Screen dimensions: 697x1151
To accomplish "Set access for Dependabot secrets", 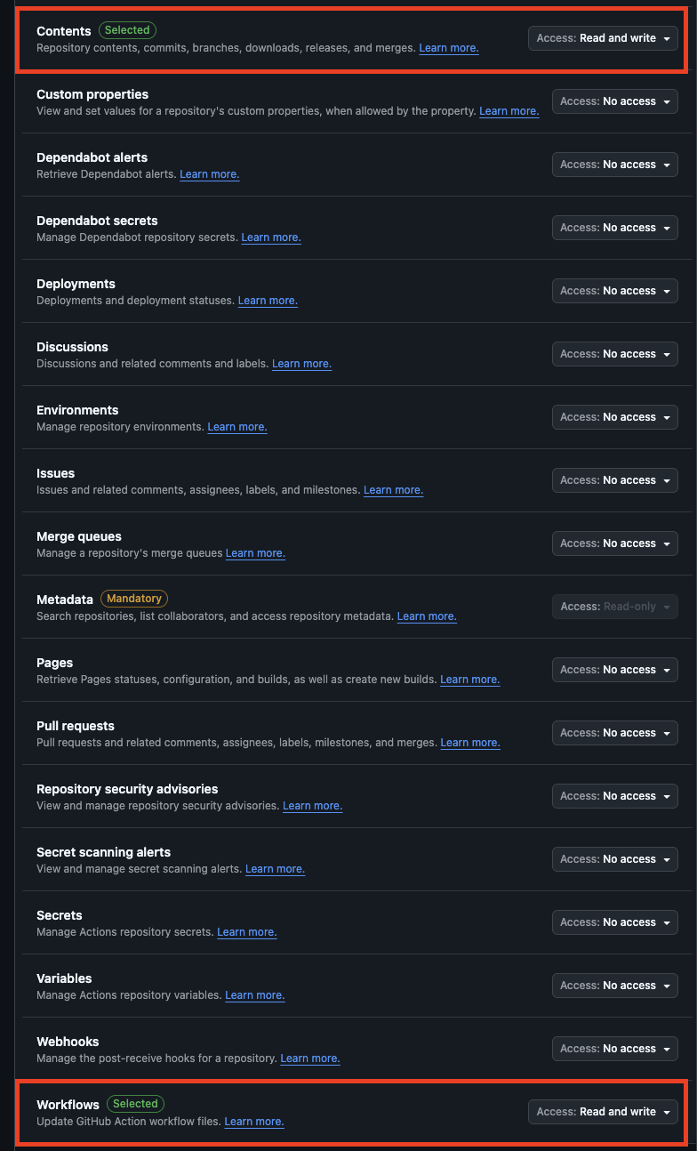I will 615,228.
